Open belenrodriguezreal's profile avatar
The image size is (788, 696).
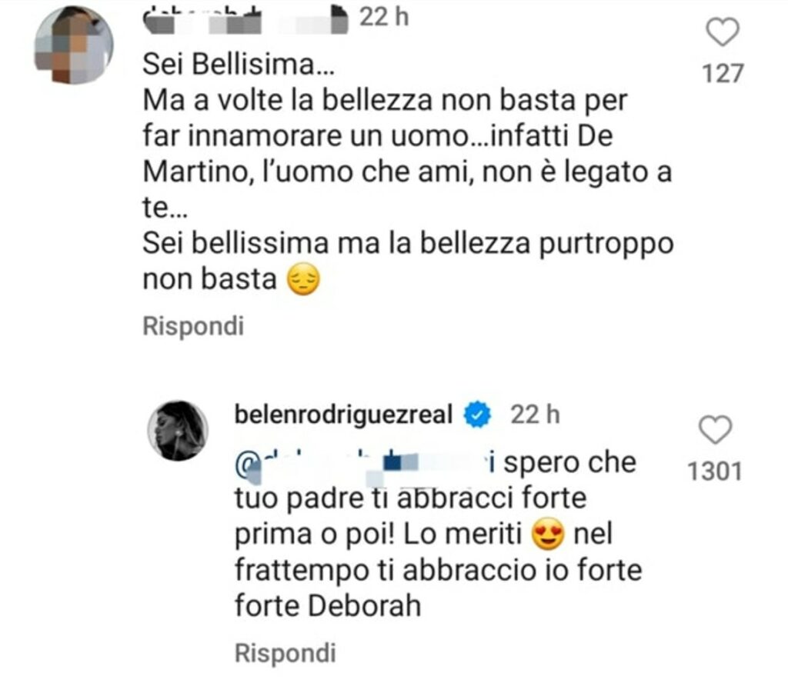(177, 431)
